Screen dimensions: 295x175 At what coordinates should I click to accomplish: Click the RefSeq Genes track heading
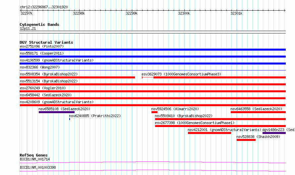[33, 155]
